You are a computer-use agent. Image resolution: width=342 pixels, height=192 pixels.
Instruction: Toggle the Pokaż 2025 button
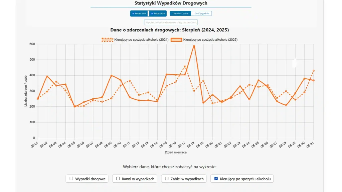click(x=139, y=13)
